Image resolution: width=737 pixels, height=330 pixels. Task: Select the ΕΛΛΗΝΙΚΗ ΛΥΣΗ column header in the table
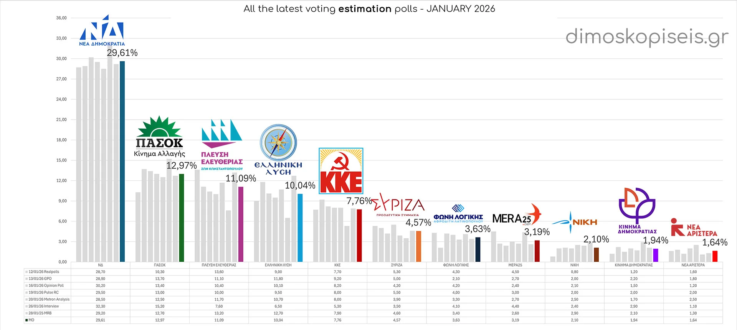pos(278,265)
